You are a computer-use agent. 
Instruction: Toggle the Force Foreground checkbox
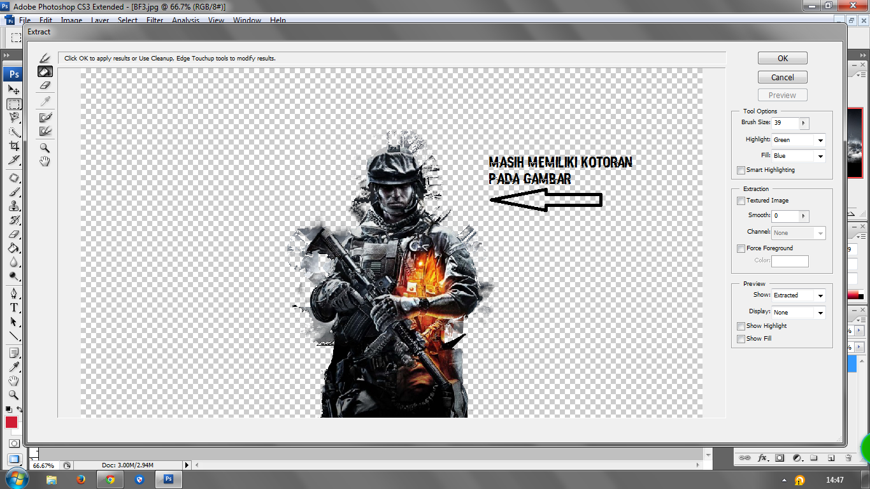pyautogui.click(x=741, y=248)
